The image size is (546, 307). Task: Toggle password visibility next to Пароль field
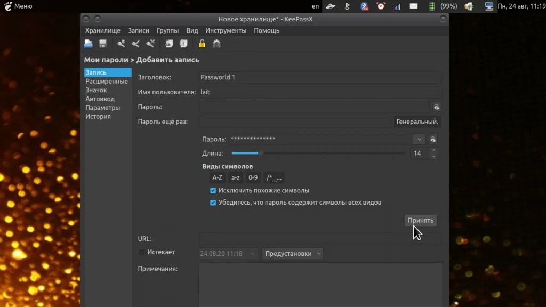[x=436, y=107]
